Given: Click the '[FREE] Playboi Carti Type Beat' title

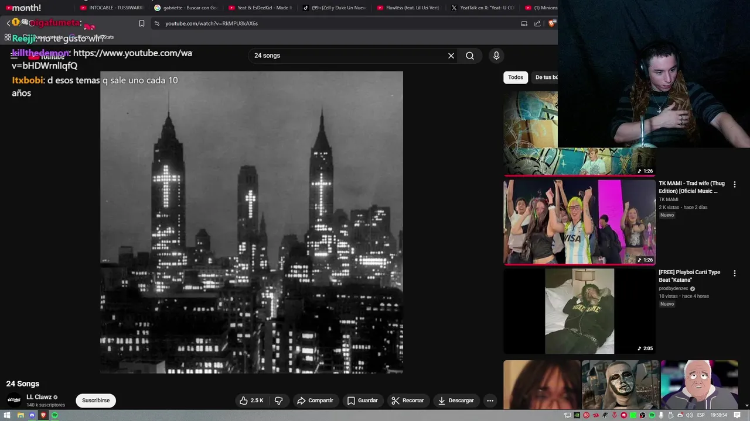Looking at the screenshot, I should (x=689, y=276).
